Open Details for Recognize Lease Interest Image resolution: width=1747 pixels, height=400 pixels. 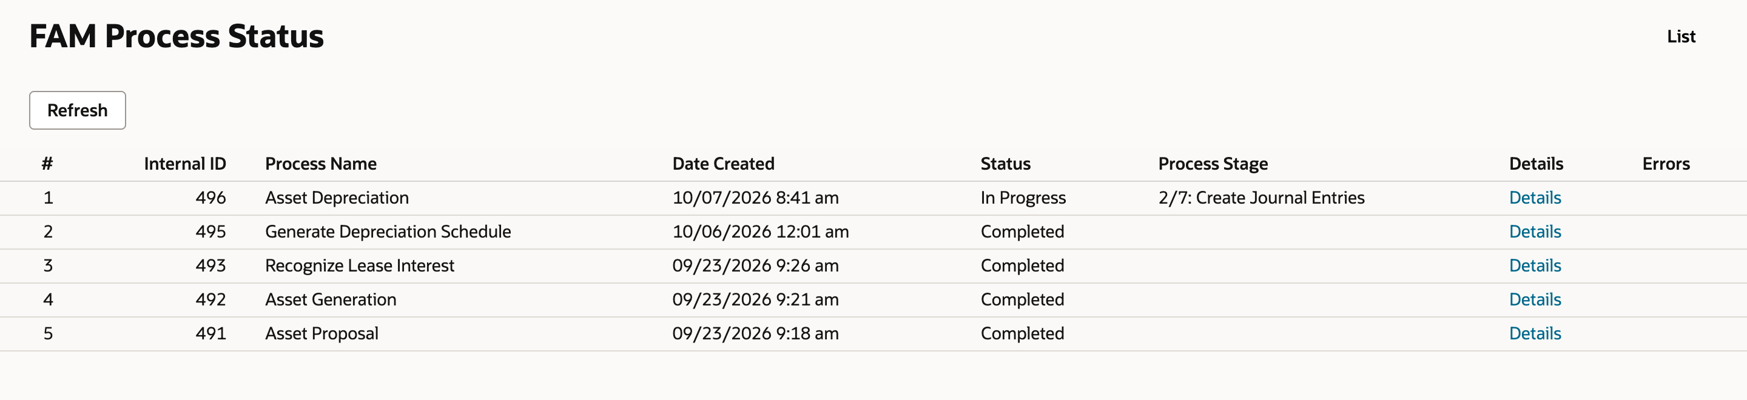1535,265
